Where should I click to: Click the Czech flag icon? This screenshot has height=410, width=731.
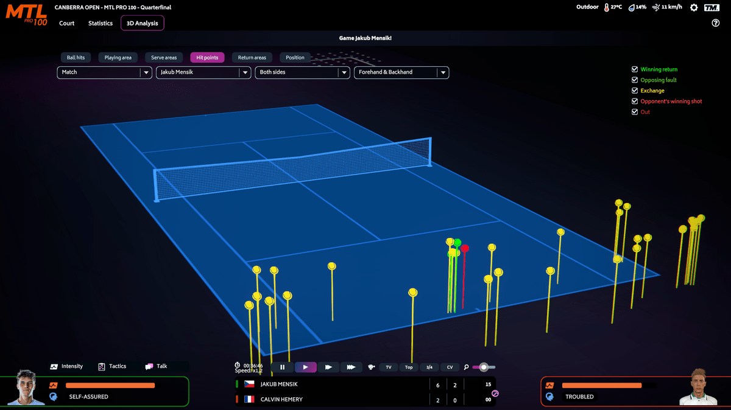coord(249,384)
